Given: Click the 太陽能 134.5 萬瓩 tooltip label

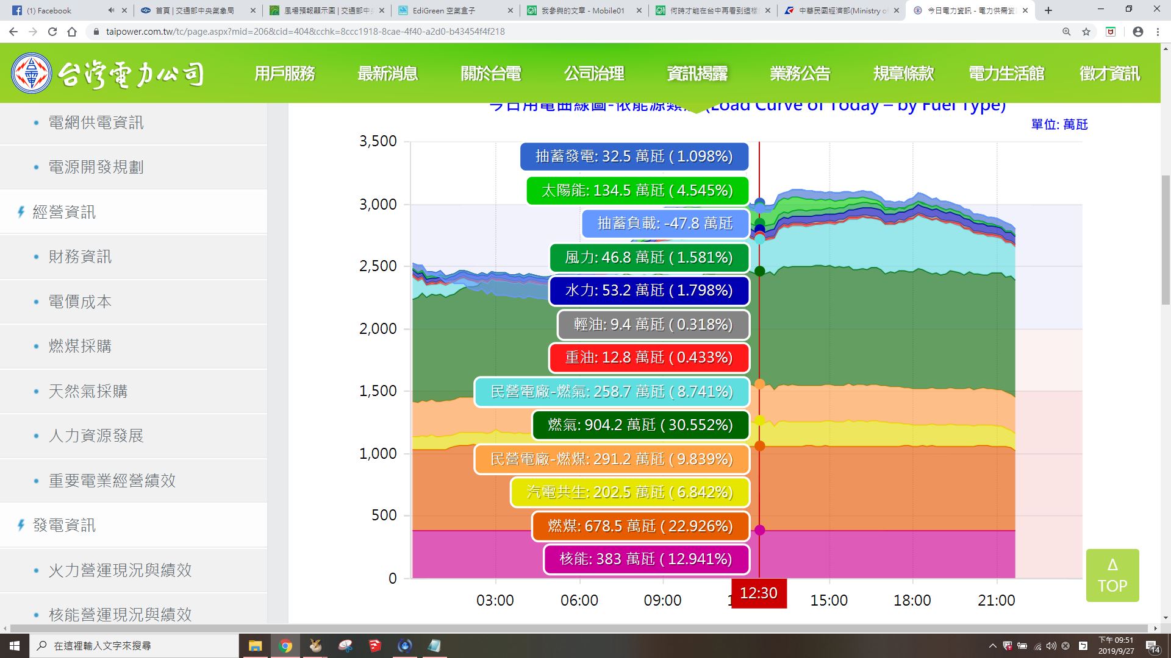Looking at the screenshot, I should (637, 191).
